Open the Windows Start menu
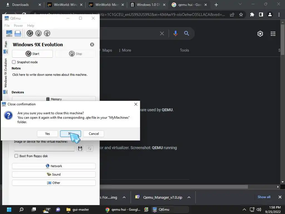The image size is (285, 214). point(9,210)
